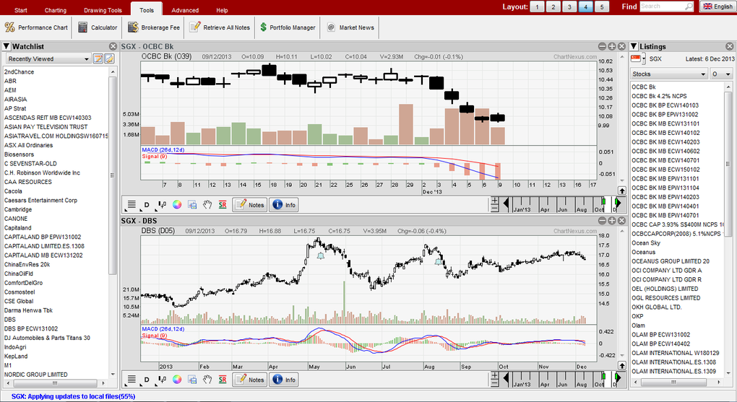Image resolution: width=737 pixels, height=402 pixels.
Task: Click the Listings horizontal scrollbar
Action: tap(673, 383)
